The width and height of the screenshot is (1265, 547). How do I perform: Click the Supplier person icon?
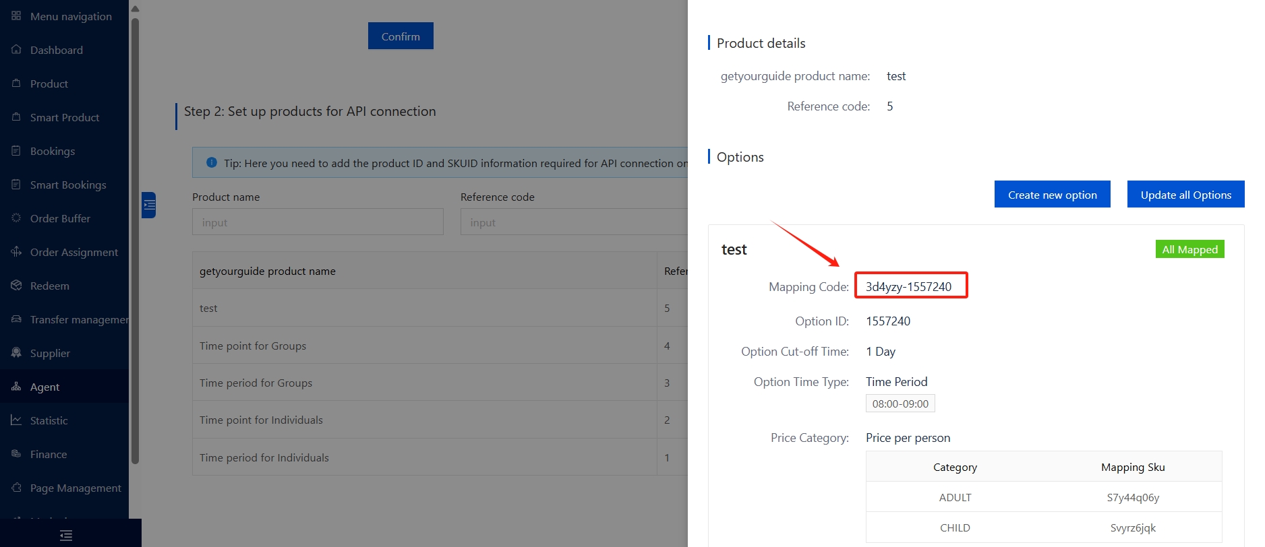point(16,353)
